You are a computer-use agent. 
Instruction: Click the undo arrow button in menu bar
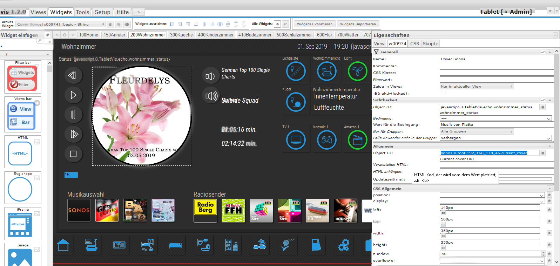click(x=139, y=12)
